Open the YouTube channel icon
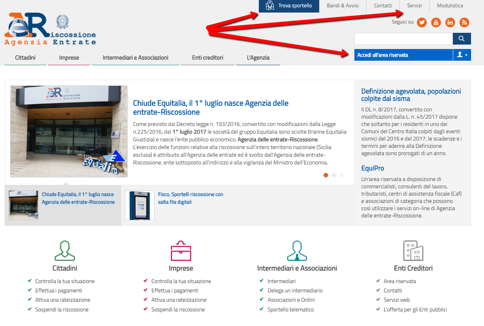The height and width of the screenshot is (326, 484). coord(436,22)
